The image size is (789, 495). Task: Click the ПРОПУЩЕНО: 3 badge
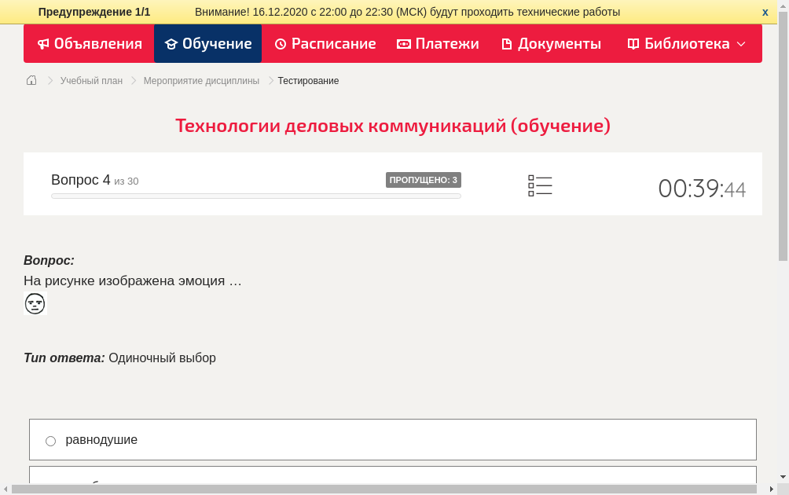423,179
